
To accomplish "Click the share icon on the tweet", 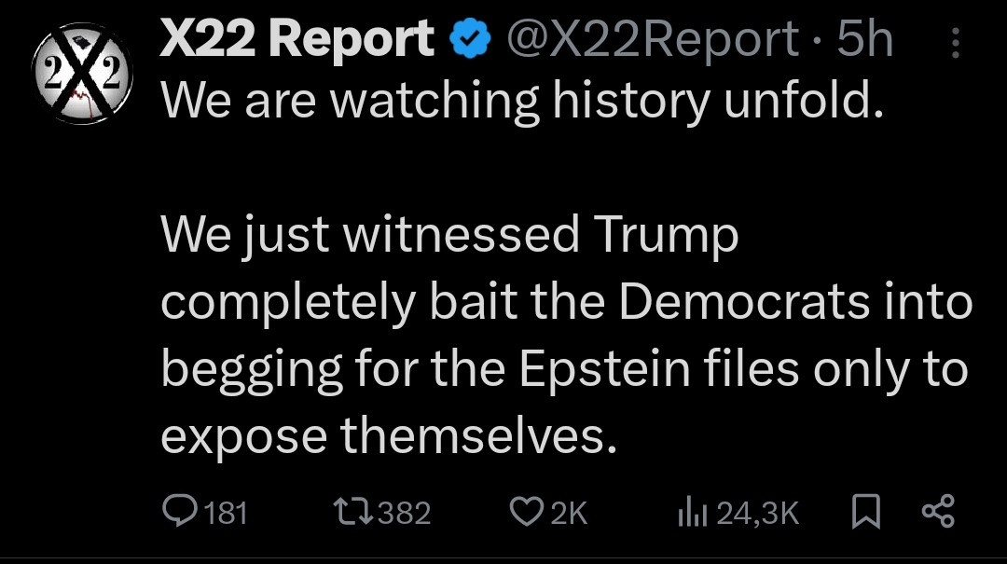I will point(937,511).
